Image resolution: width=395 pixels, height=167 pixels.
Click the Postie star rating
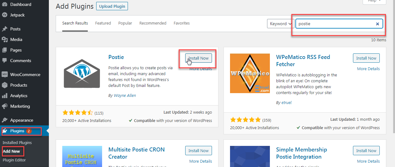[78, 113]
